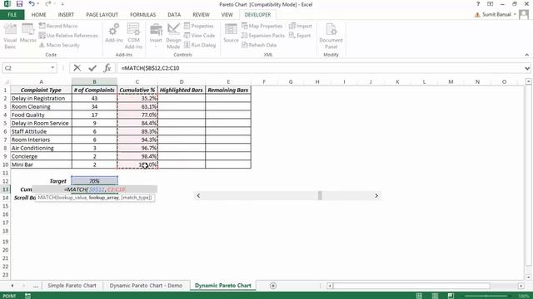Collapse the ribbon
Screen dimensions: 533x299
pyautogui.click(x=526, y=55)
